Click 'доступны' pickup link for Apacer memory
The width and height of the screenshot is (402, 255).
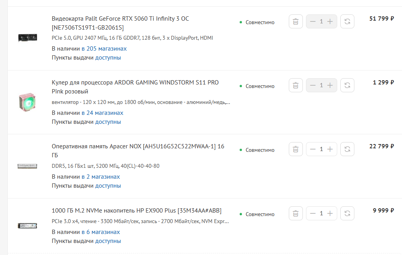(108, 186)
